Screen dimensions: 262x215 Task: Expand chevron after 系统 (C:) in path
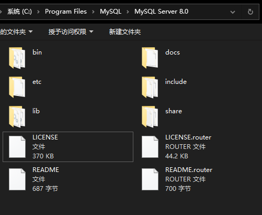tap(38, 12)
